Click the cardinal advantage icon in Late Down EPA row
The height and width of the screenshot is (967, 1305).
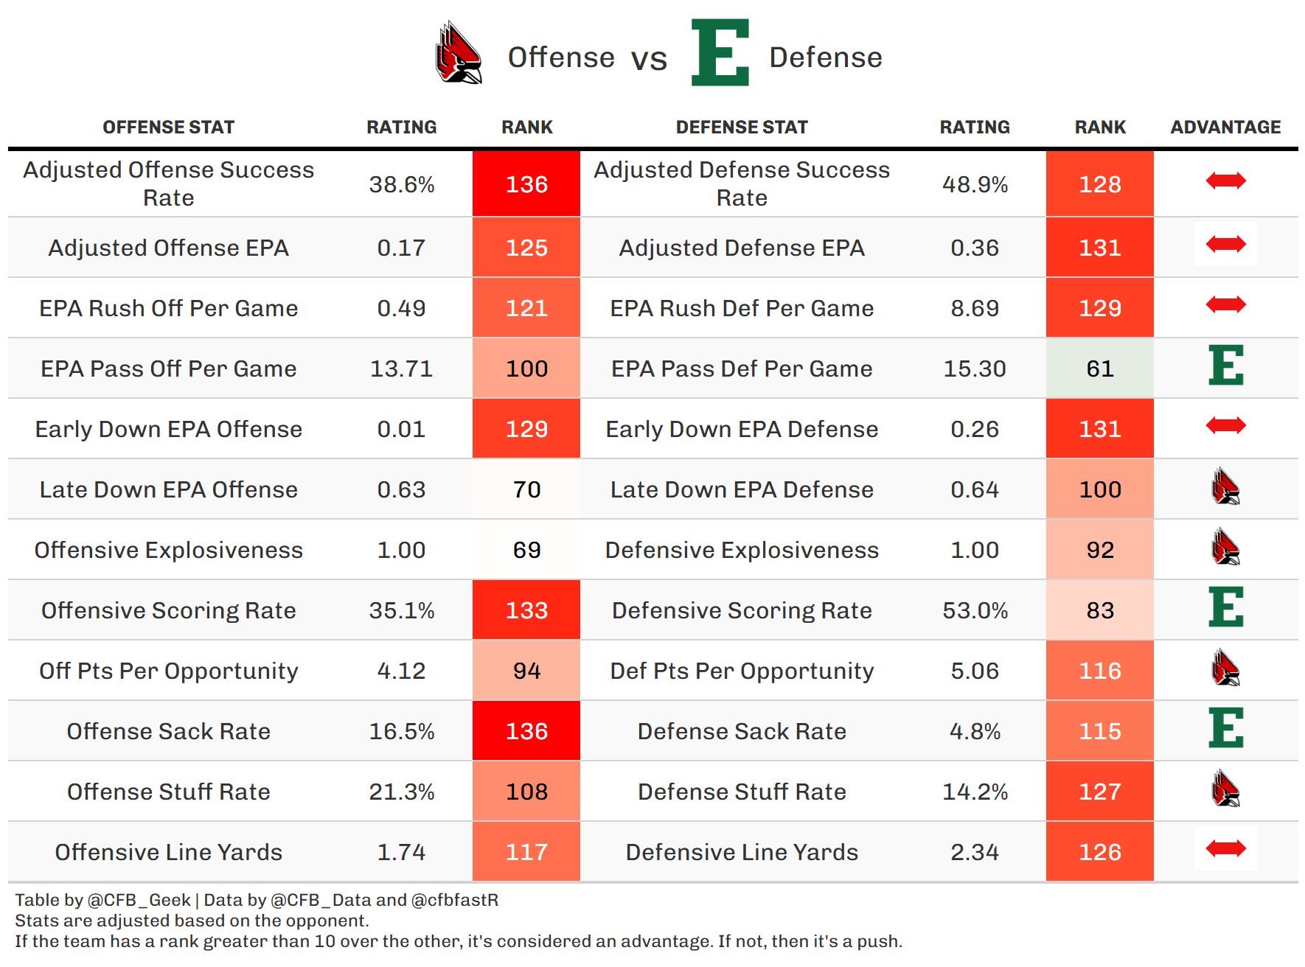(x=1225, y=486)
